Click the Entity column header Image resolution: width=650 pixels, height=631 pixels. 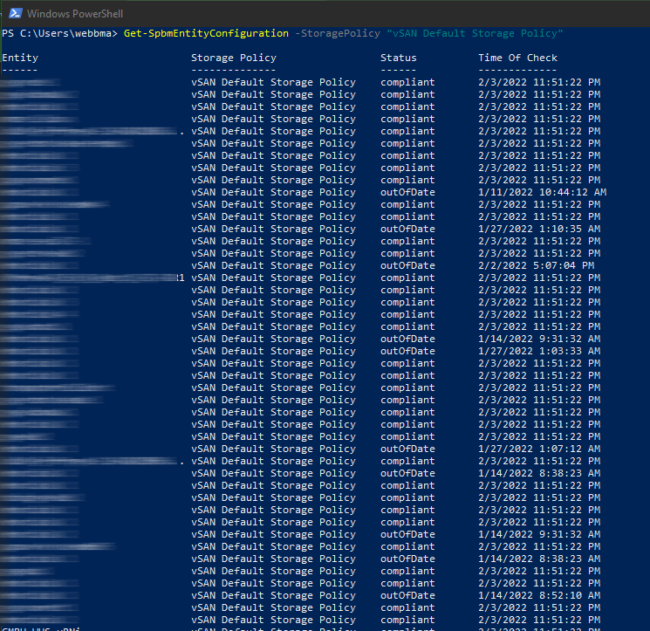coord(20,58)
